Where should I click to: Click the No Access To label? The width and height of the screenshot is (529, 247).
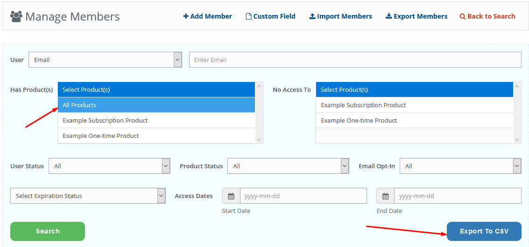point(292,90)
